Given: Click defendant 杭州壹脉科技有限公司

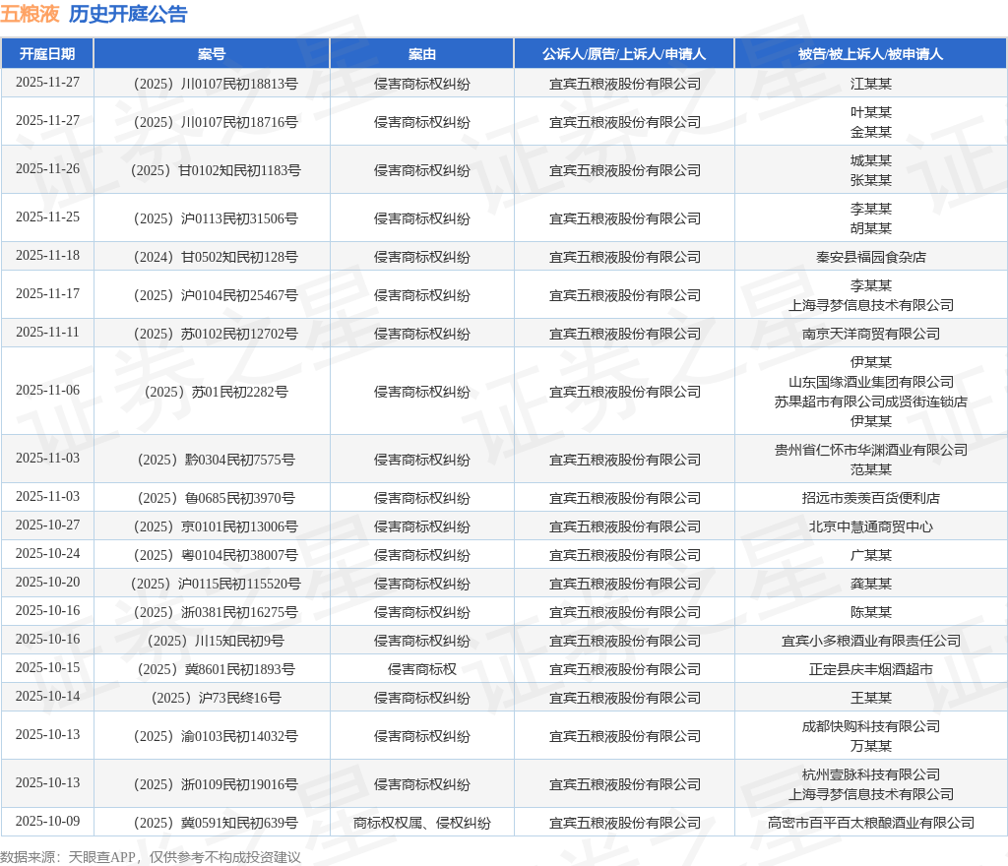Looking at the screenshot, I should pos(870,774).
